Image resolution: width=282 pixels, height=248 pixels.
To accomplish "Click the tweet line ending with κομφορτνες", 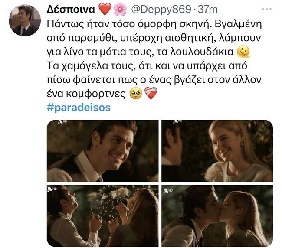I will (102, 94).
